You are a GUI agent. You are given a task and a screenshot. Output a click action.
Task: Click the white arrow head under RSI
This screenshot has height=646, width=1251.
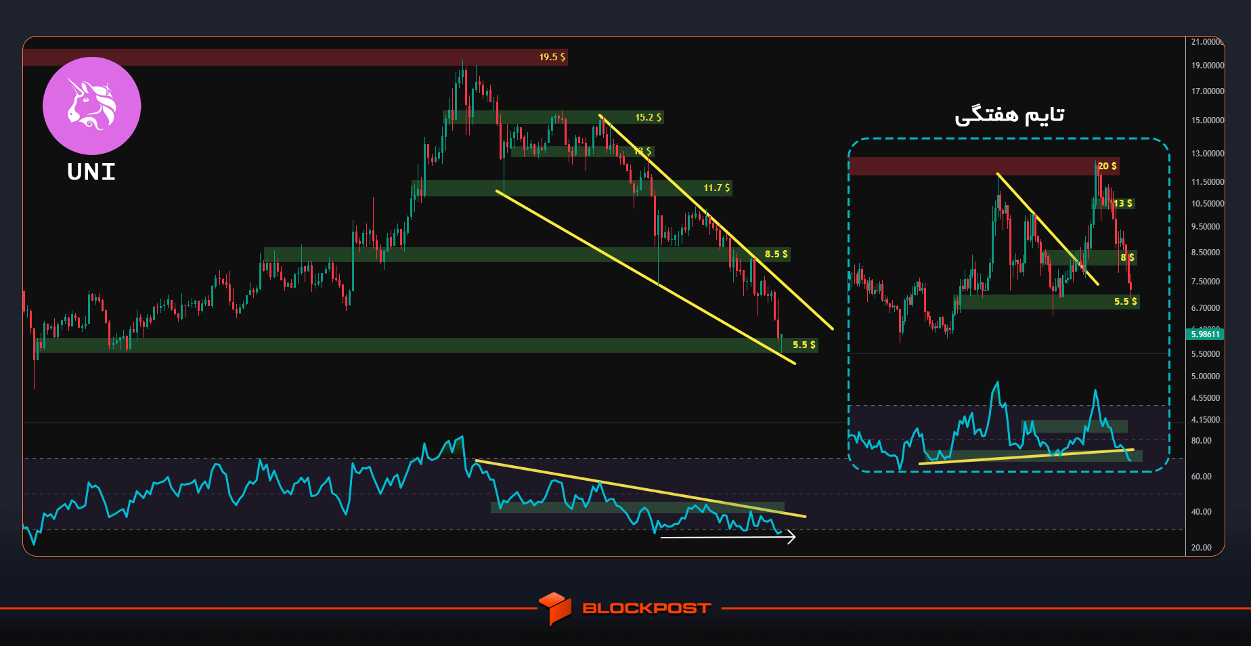coord(789,538)
